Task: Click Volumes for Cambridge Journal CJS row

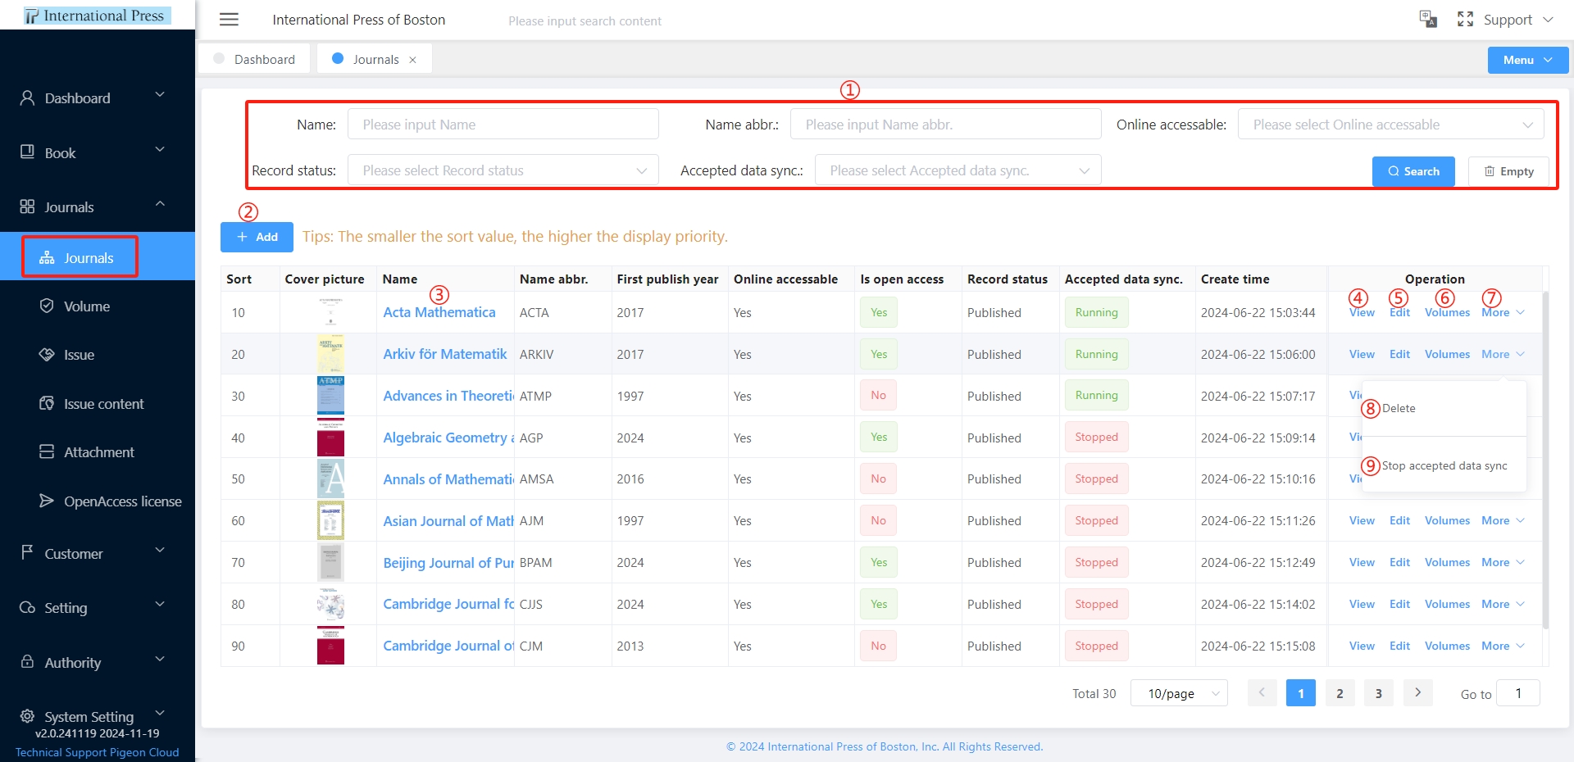Action: pyautogui.click(x=1447, y=604)
